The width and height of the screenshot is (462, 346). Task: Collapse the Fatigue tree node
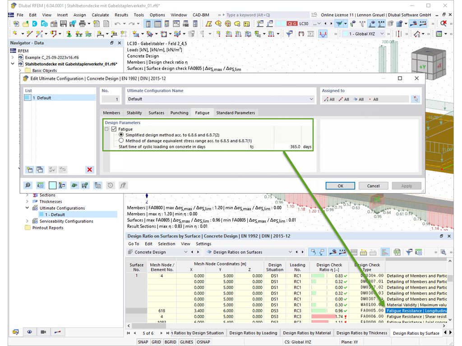[107, 129]
